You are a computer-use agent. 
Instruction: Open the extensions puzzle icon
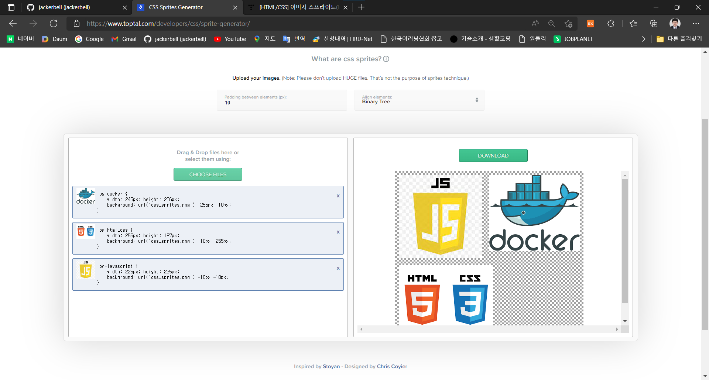click(611, 24)
